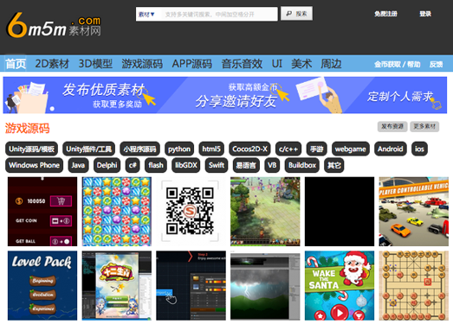Select the Windows Phone category tag

pos(34,165)
